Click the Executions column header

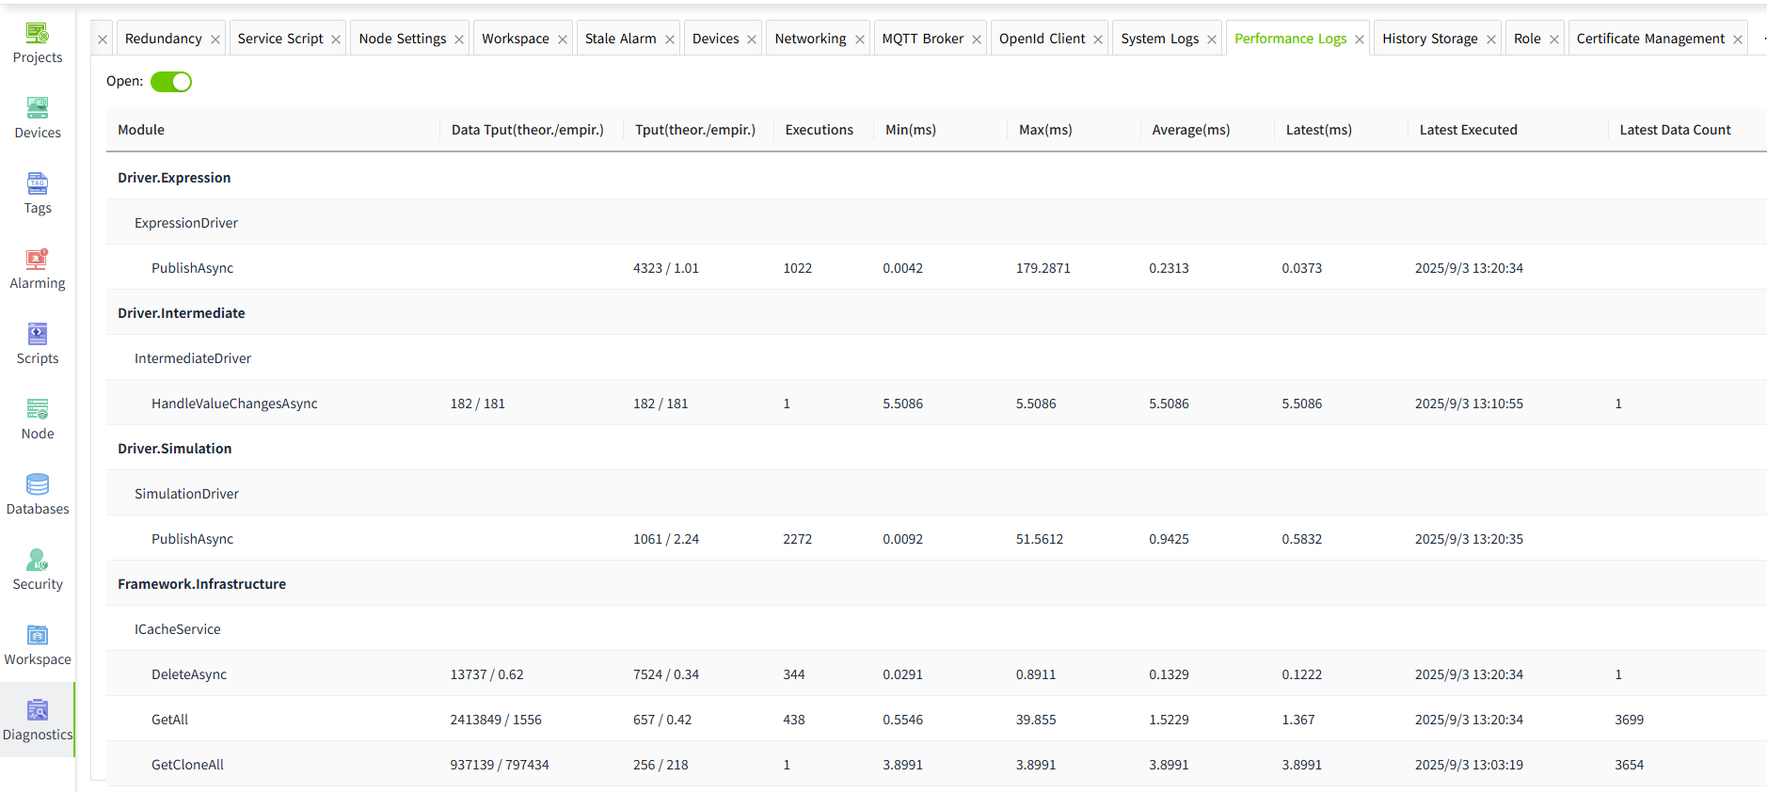point(819,130)
